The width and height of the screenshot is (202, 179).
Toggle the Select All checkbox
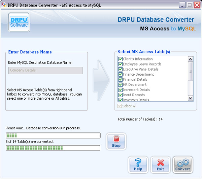pos(120,106)
